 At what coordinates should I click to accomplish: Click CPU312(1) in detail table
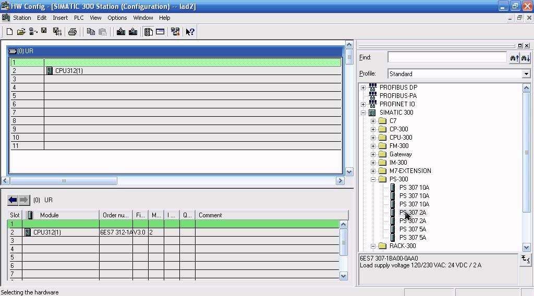tap(47, 232)
